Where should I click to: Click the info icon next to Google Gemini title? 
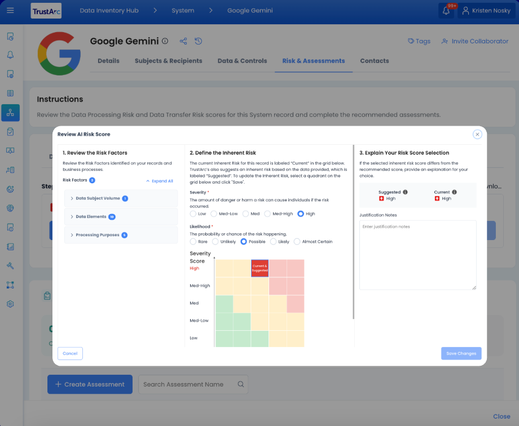(164, 41)
